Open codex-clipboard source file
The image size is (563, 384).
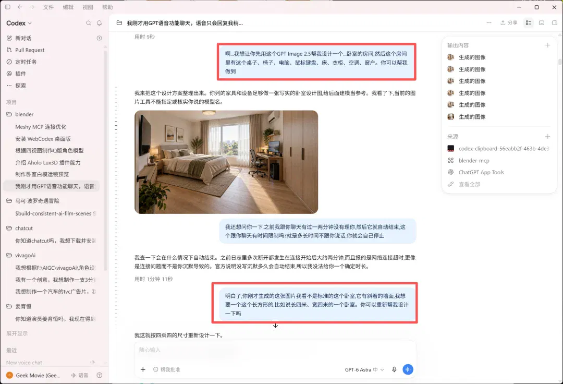click(x=499, y=148)
